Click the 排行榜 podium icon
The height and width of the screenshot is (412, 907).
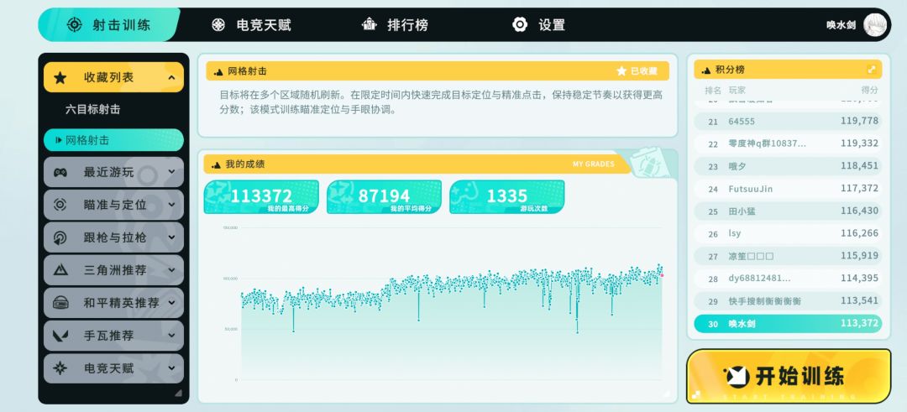click(369, 24)
